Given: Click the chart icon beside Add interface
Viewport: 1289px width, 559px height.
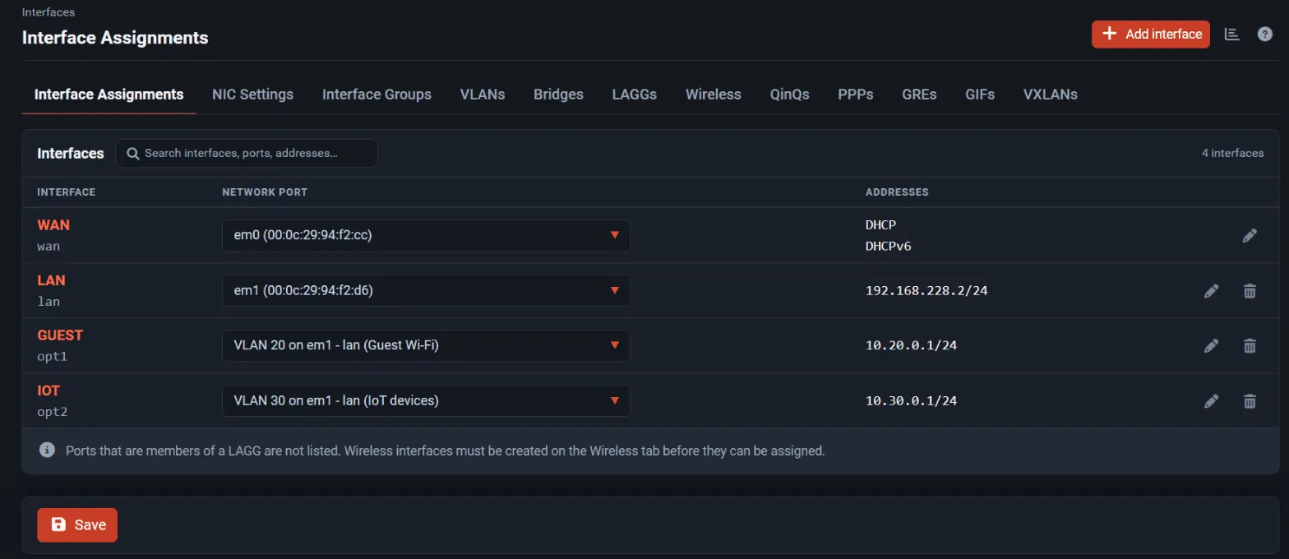Looking at the screenshot, I should 1231,34.
